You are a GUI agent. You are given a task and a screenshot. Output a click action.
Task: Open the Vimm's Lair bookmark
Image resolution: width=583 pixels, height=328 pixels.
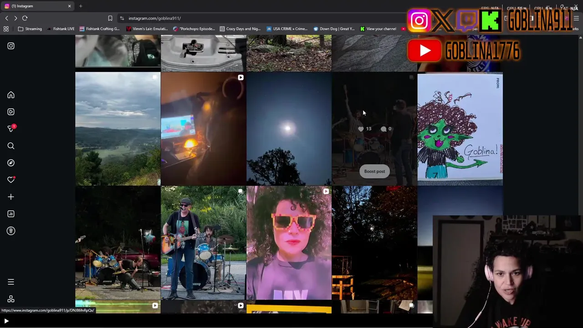[147, 29]
